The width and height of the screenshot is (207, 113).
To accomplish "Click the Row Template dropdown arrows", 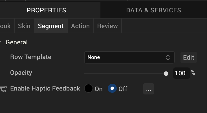I will click(x=168, y=57).
